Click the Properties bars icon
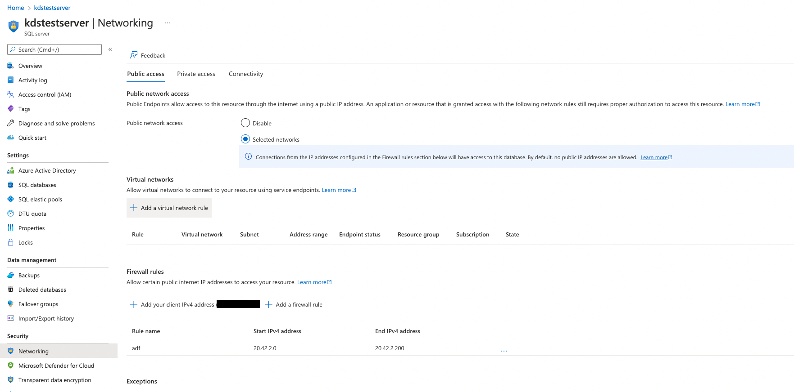Screen dimensions: 794x392 (10, 228)
